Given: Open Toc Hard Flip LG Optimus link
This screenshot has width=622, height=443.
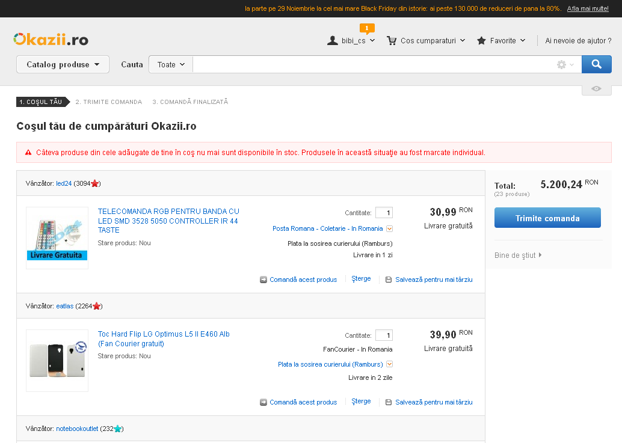Looking at the screenshot, I should pos(164,339).
